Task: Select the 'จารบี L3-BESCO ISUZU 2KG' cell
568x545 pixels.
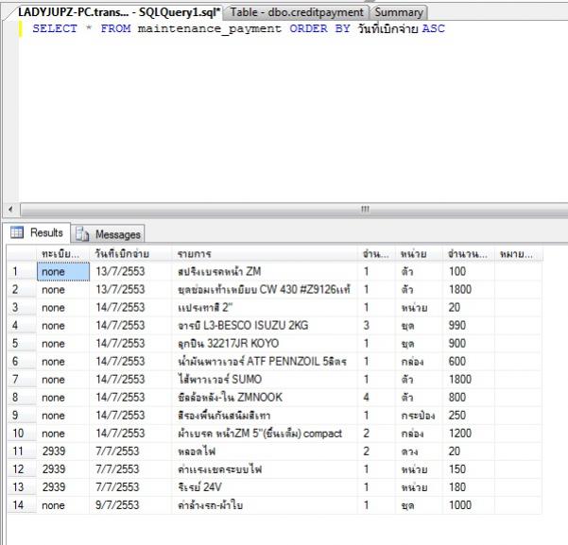Action: coord(230,326)
